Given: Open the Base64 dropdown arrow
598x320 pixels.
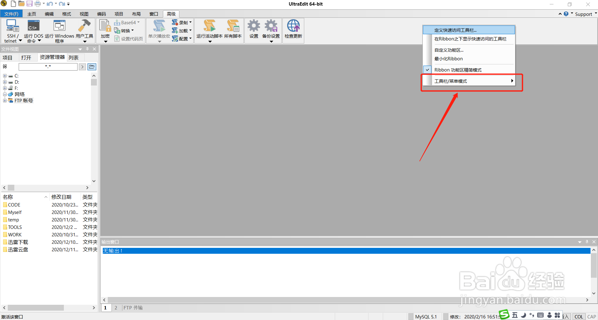Looking at the screenshot, I should (x=138, y=22).
